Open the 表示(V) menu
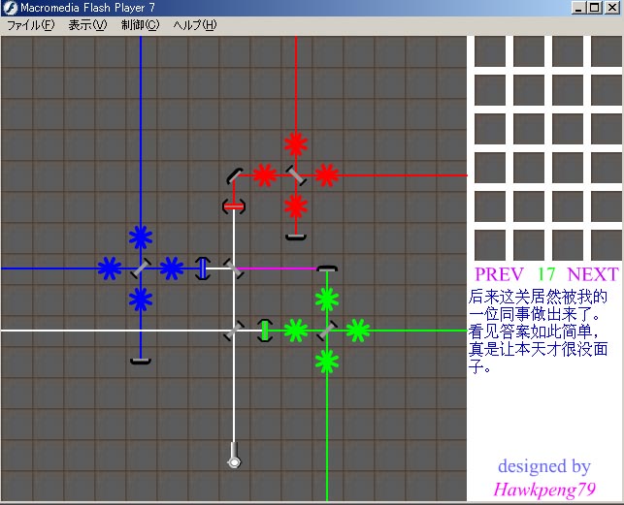The width and height of the screenshot is (624, 505). point(87,25)
